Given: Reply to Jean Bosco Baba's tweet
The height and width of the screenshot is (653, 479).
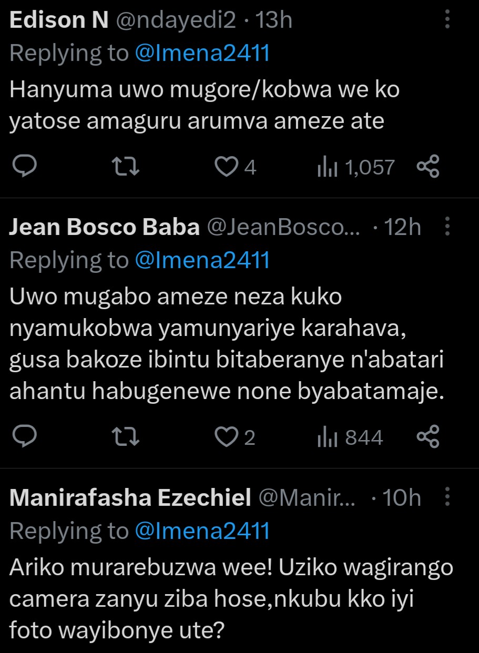Looking at the screenshot, I should click(x=24, y=437).
